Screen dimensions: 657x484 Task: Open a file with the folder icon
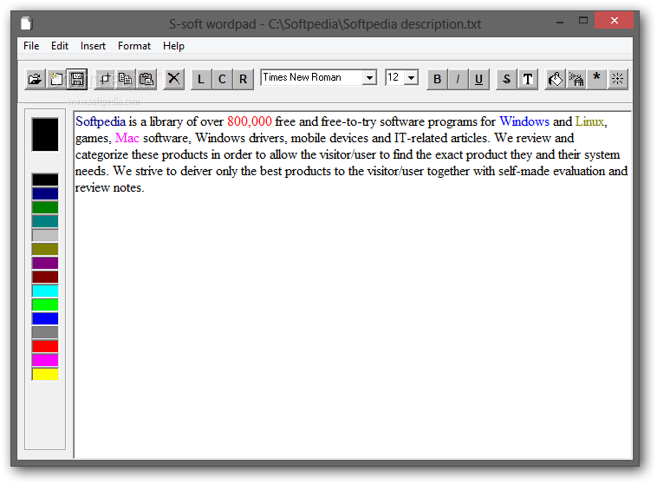(x=35, y=79)
